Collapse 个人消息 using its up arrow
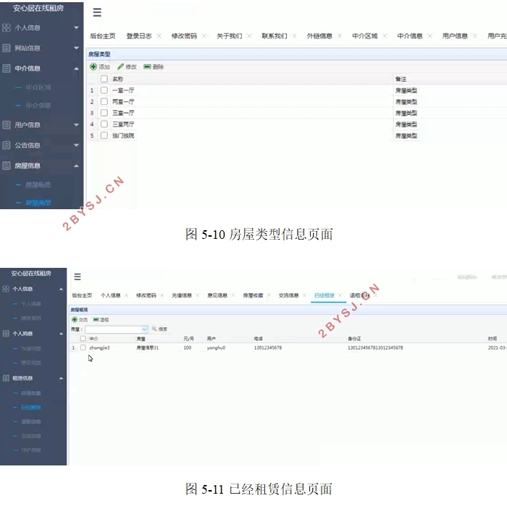 [61, 334]
